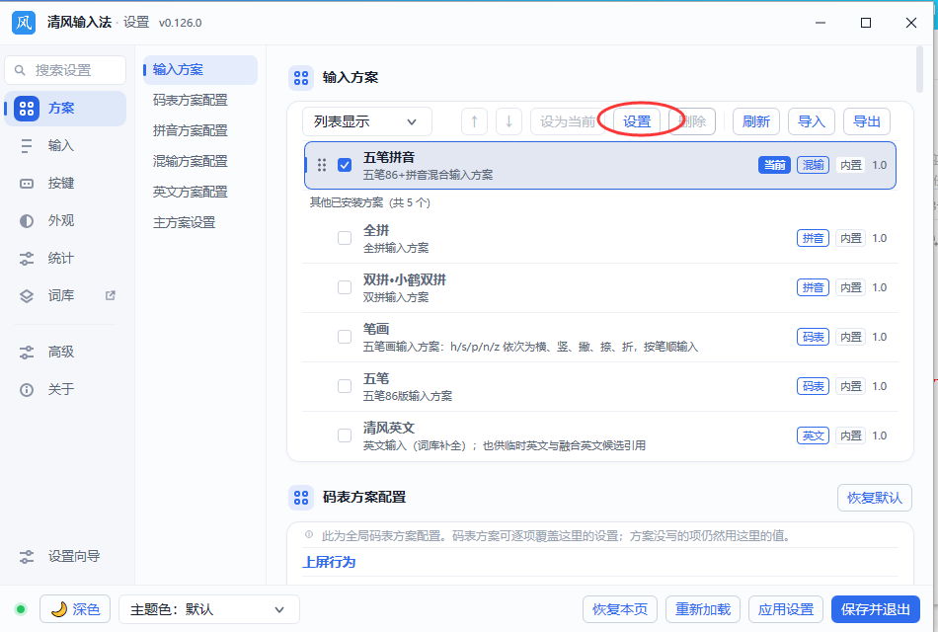Switch to 深色 theme
The image size is (938, 632).
[75, 609]
